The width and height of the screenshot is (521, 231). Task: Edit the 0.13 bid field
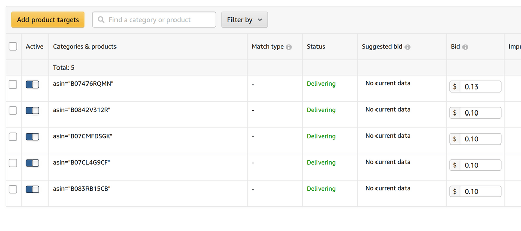(480, 86)
